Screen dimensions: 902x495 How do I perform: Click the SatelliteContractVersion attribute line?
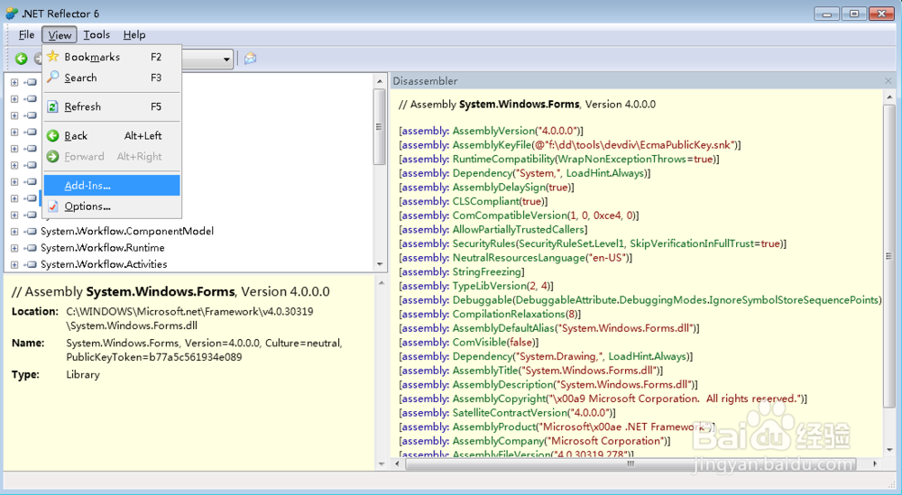point(507,413)
